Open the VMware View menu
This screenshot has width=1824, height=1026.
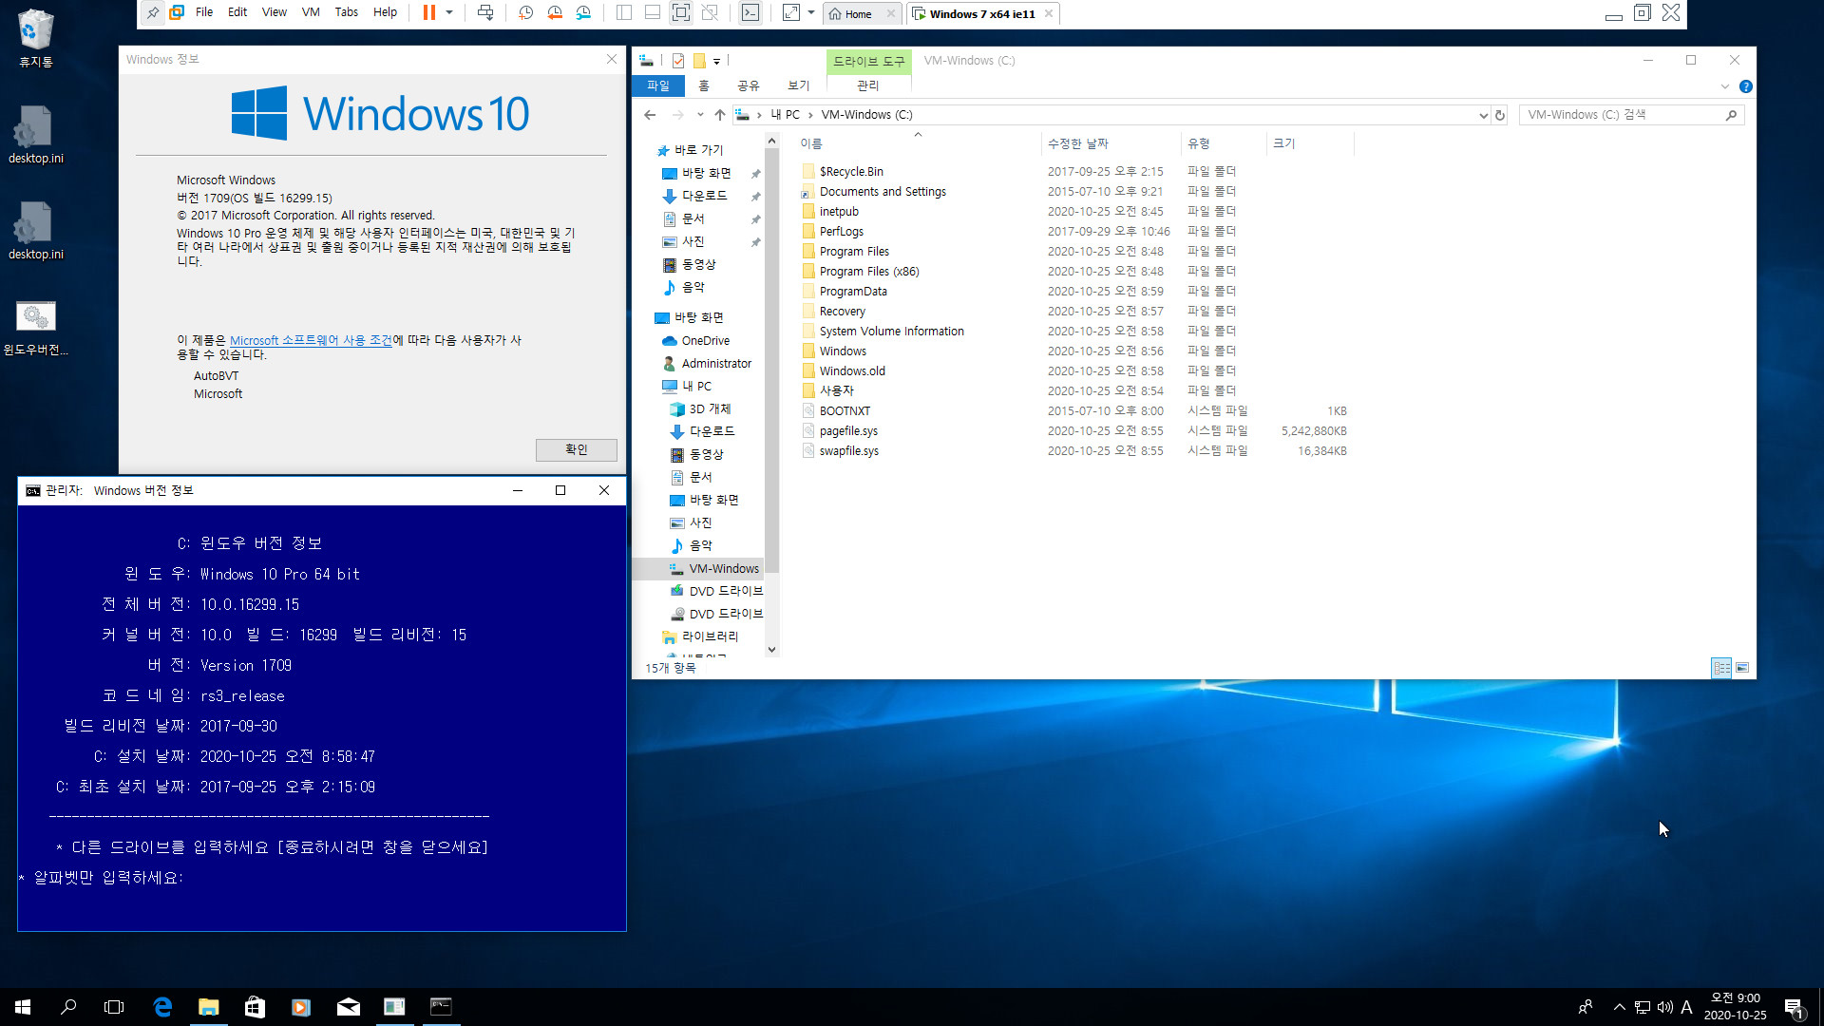click(x=275, y=12)
